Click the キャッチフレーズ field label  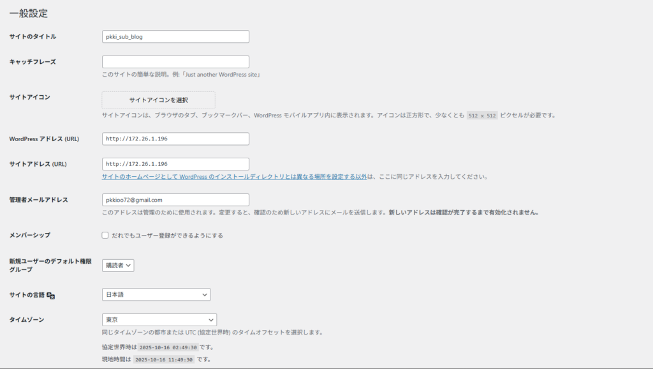pos(33,62)
